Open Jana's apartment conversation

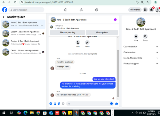[x=23, y=24]
